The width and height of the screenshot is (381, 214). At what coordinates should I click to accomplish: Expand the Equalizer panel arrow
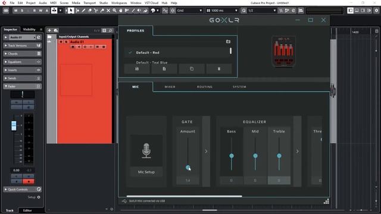pos(298,151)
